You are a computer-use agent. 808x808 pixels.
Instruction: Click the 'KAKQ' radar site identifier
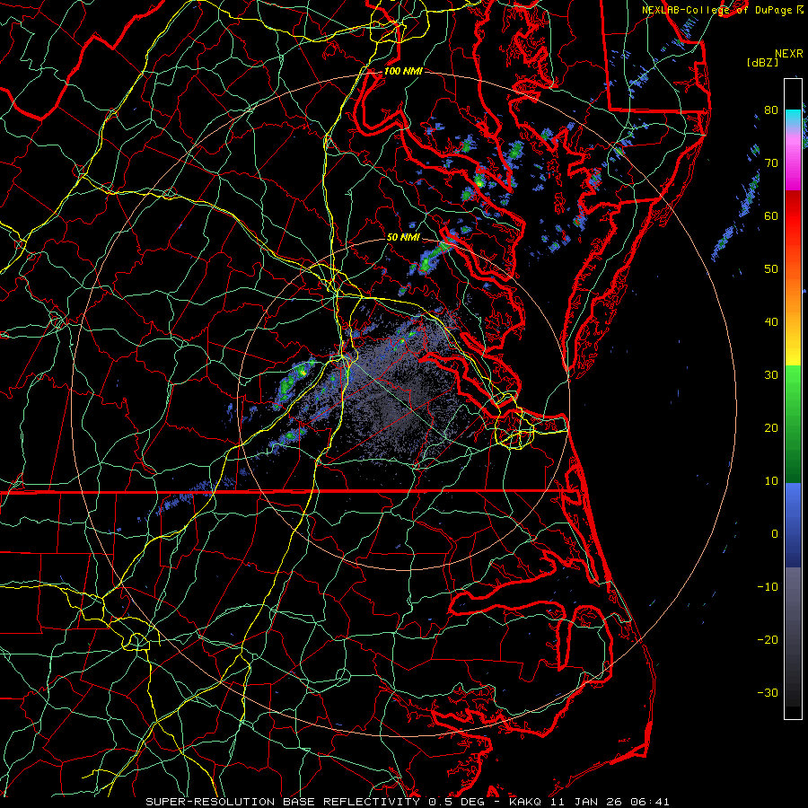pyautogui.click(x=525, y=802)
